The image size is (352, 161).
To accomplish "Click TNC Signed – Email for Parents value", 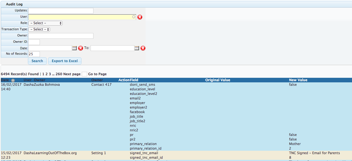I will tap(314, 153).
